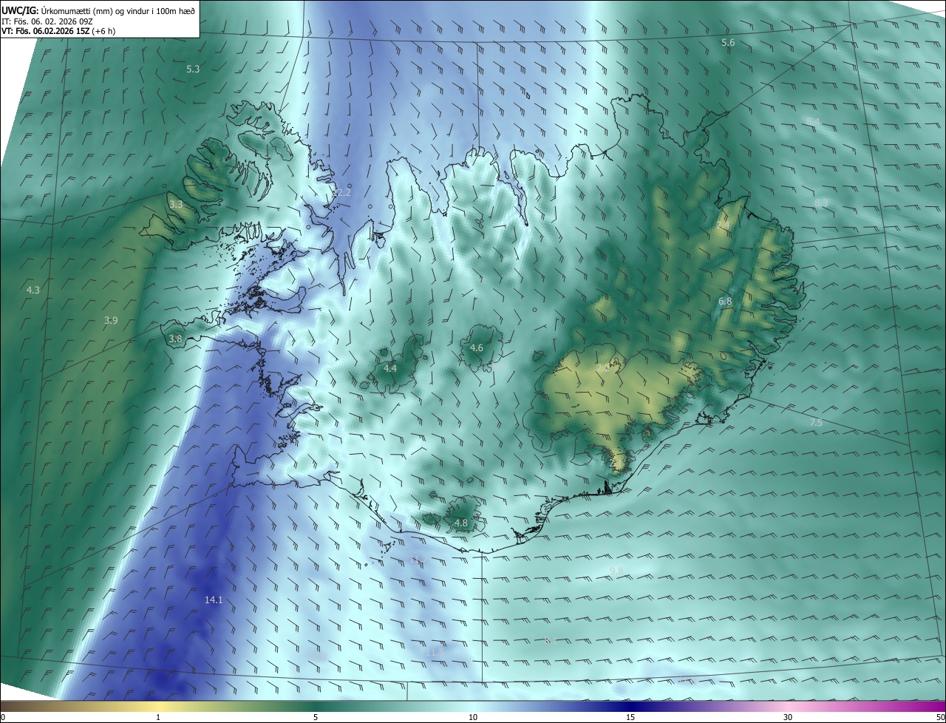Click the 4.4 value on the glacier outline
Viewport: 946px width, 723px height.
coord(390,368)
